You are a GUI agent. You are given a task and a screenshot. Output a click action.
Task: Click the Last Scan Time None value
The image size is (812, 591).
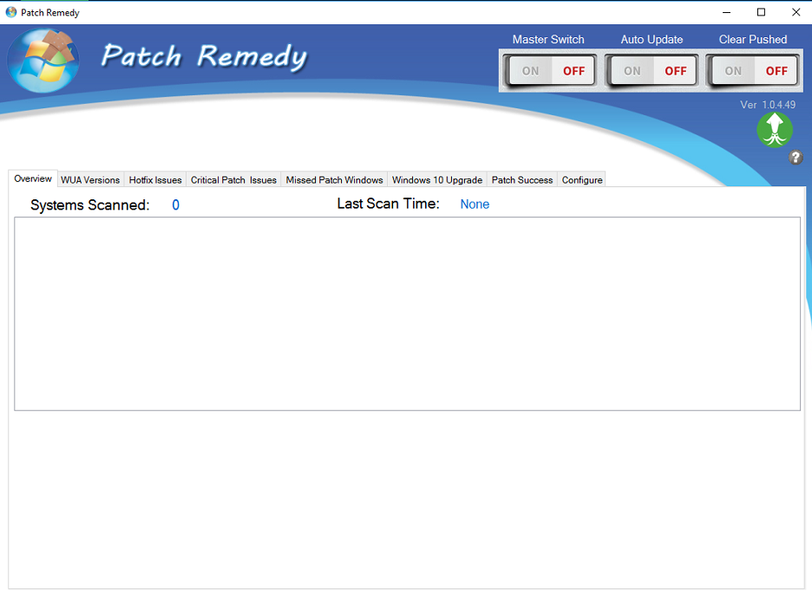(x=475, y=205)
